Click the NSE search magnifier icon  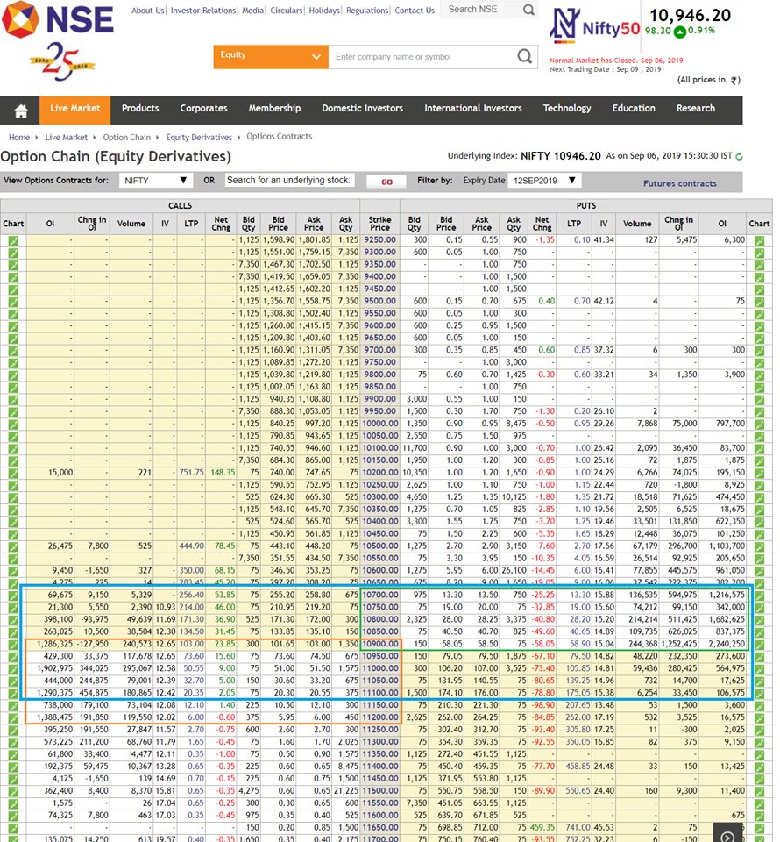click(528, 10)
